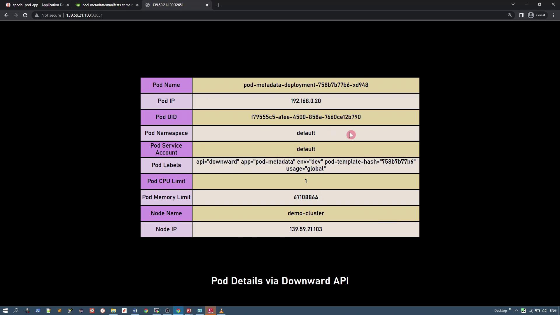This screenshot has height=315, width=560.
Task: Click the Not secure site info
Action: [x=48, y=15]
